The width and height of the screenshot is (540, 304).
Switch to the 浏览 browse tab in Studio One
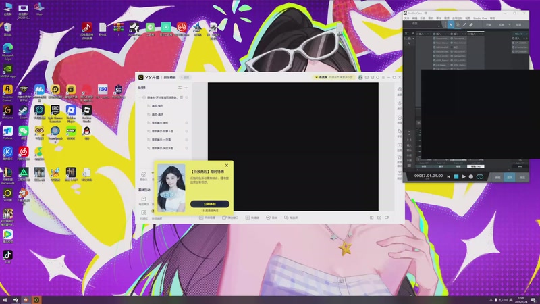(x=522, y=177)
